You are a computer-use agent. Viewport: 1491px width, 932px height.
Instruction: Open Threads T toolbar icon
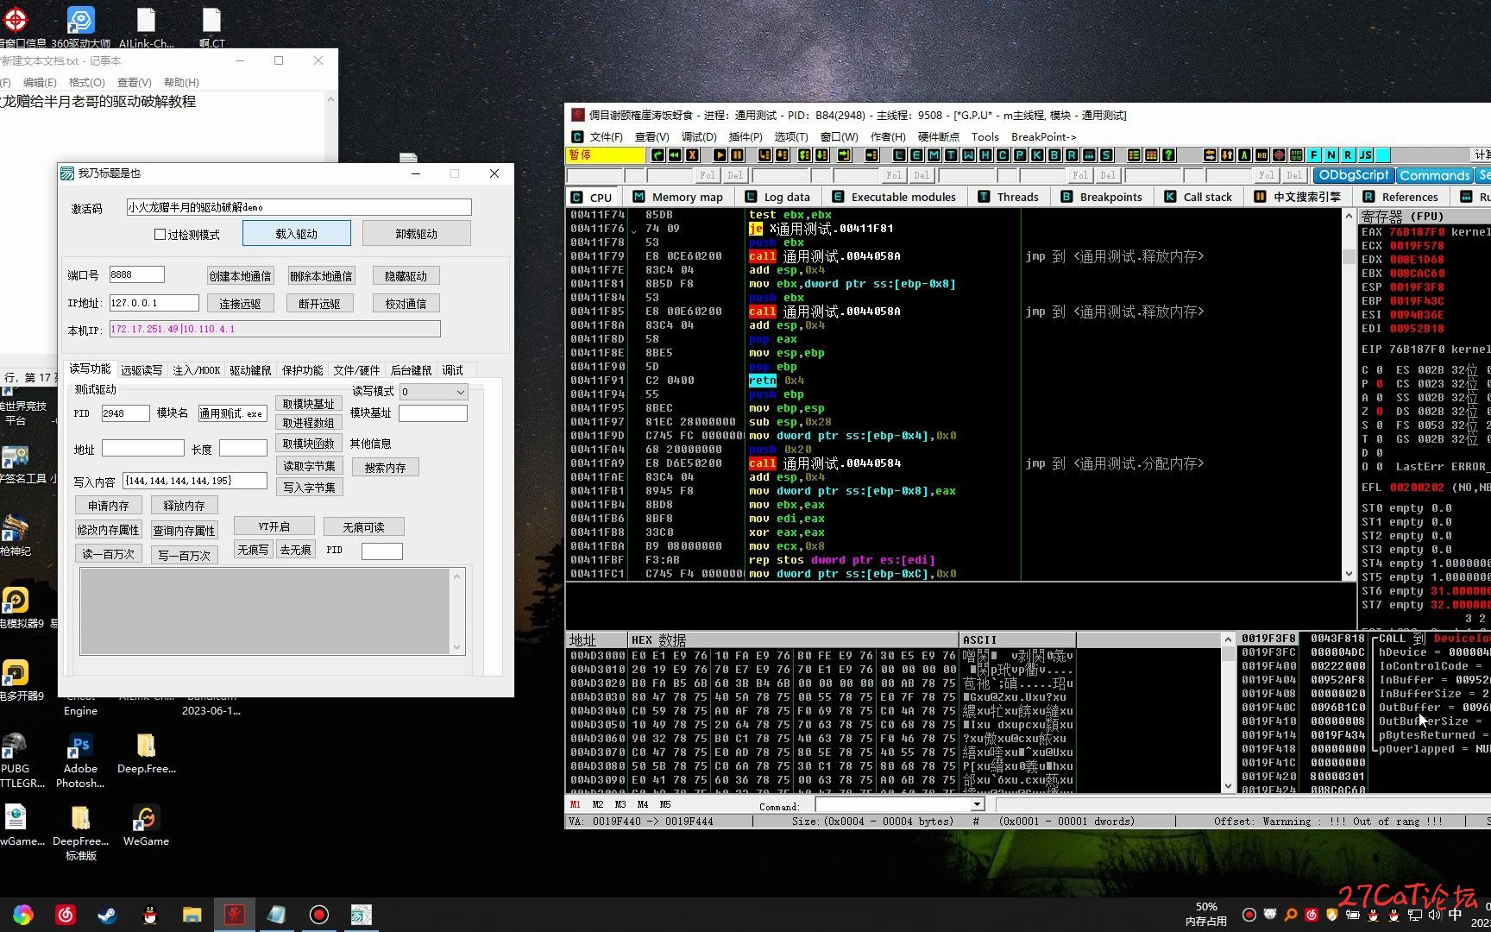(x=951, y=155)
